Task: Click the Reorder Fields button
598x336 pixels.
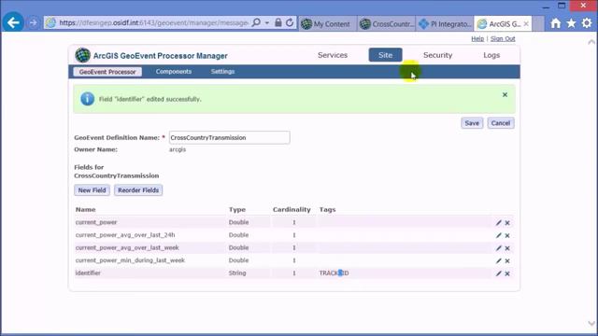Action: pyautogui.click(x=138, y=190)
